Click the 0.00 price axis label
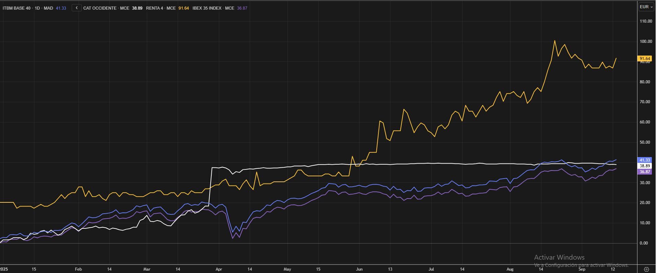The image size is (657, 273). pos(644,243)
